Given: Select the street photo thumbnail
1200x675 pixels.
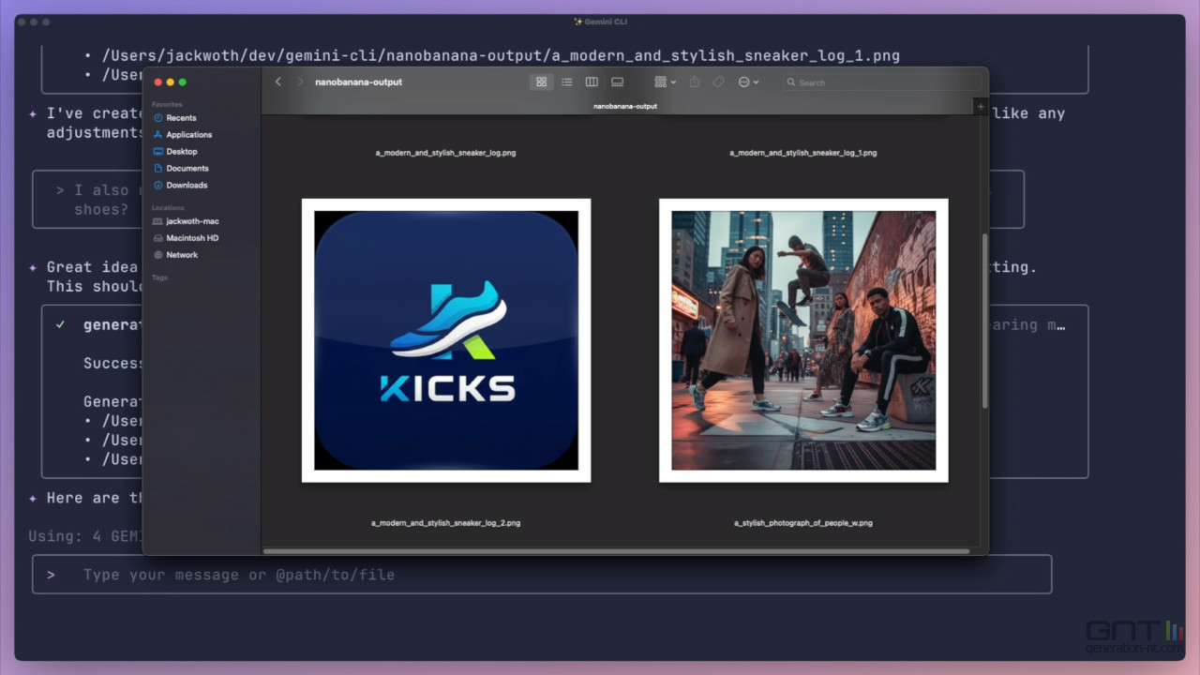Looking at the screenshot, I should pyautogui.click(x=803, y=340).
